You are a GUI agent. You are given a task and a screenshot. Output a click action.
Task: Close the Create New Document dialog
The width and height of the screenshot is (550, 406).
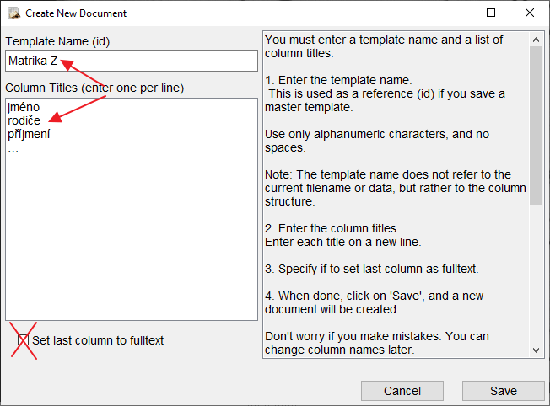[x=529, y=13]
